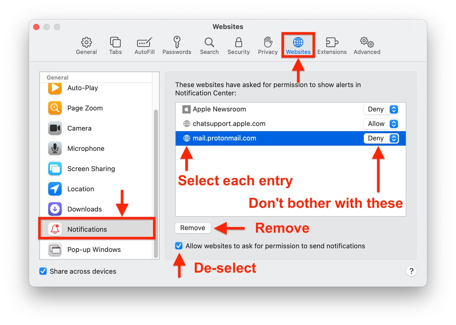Click the Remove button
Viewport: 456px width, 325px height.
(193, 228)
